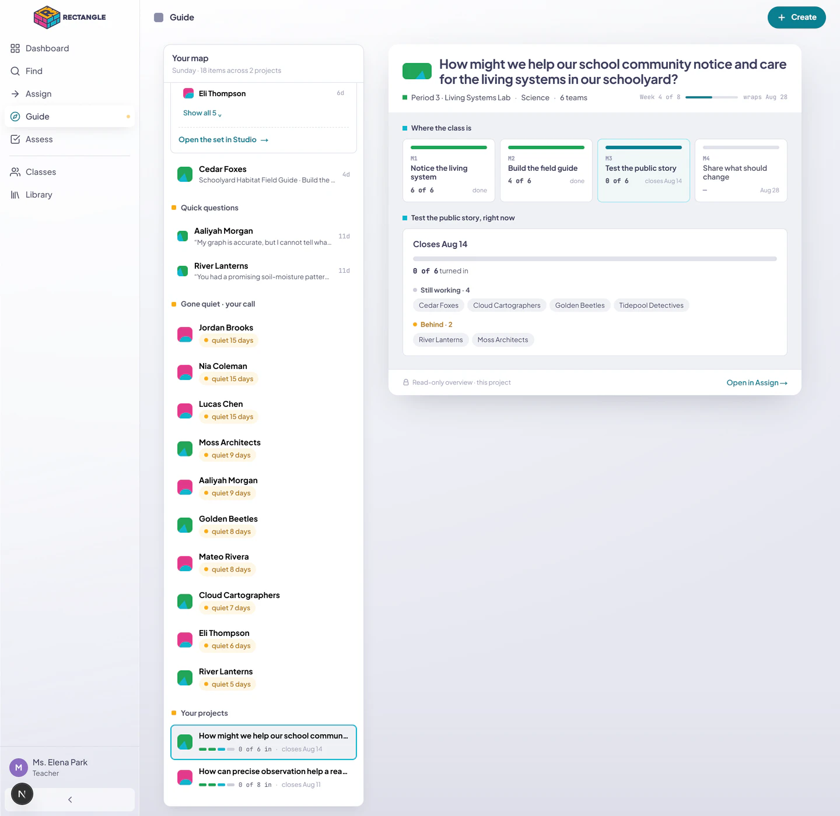Image resolution: width=840 pixels, height=816 pixels.
Task: Open Eli Thompson row dated 6d
Action: coord(264,93)
